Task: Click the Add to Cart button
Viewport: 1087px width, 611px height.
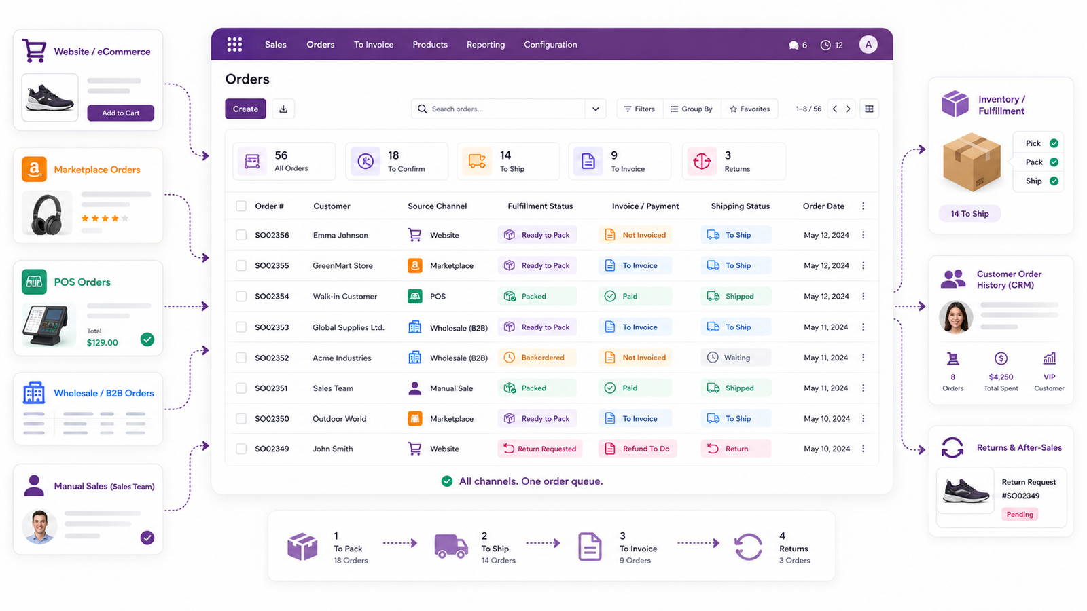Action: point(120,113)
